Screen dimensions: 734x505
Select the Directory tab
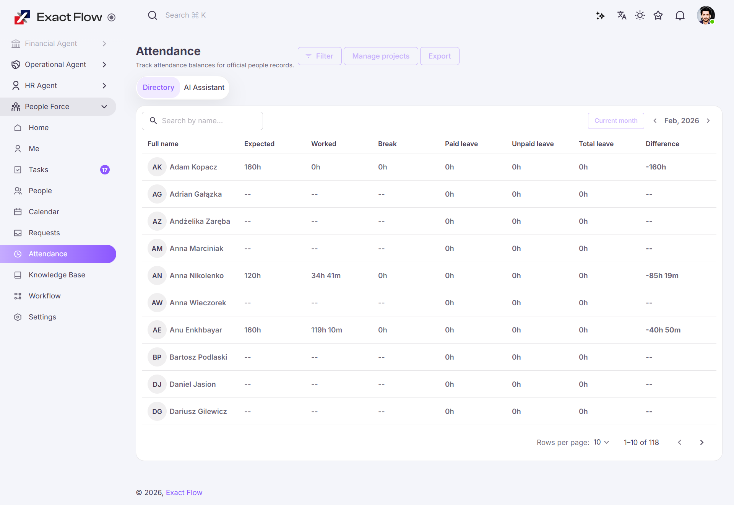[158, 88]
